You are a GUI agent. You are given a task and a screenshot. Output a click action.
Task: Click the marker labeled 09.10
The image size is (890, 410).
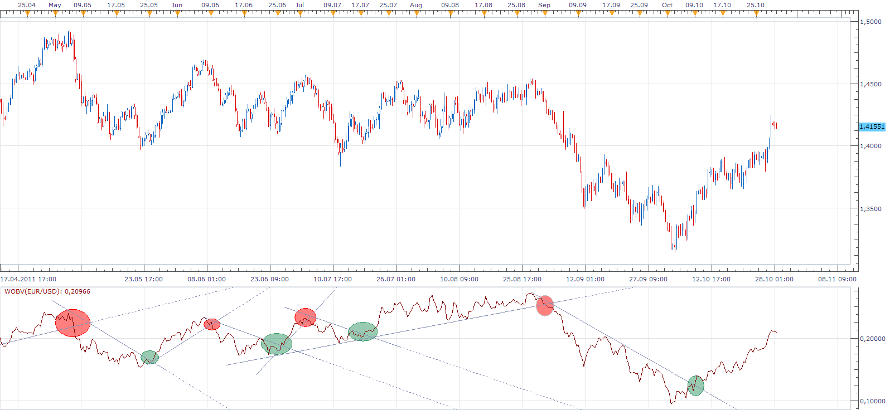click(694, 14)
